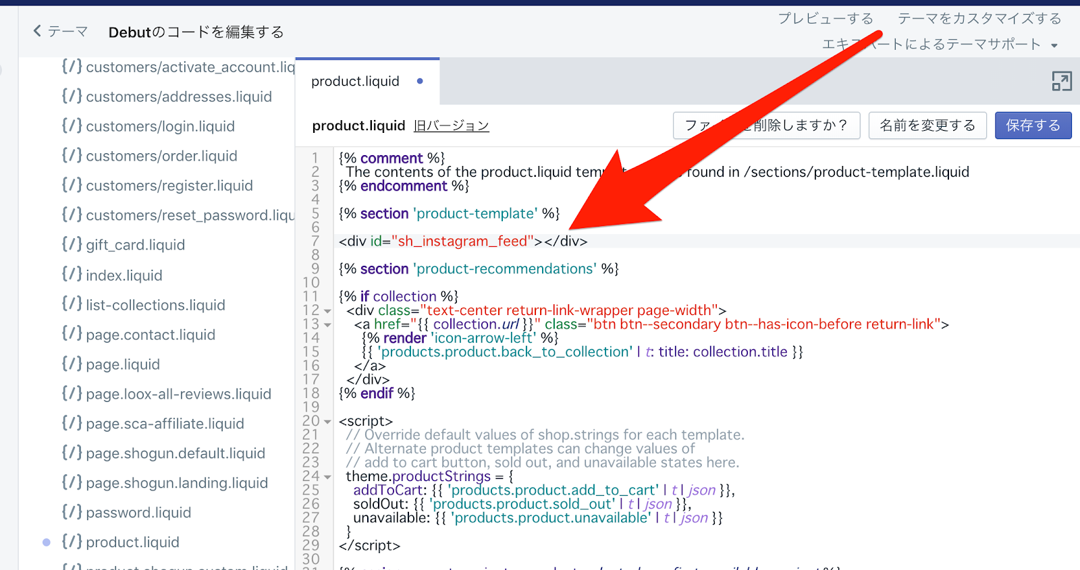Open the エキスパートによるテーマサポート dropdown arrow

(1054, 46)
